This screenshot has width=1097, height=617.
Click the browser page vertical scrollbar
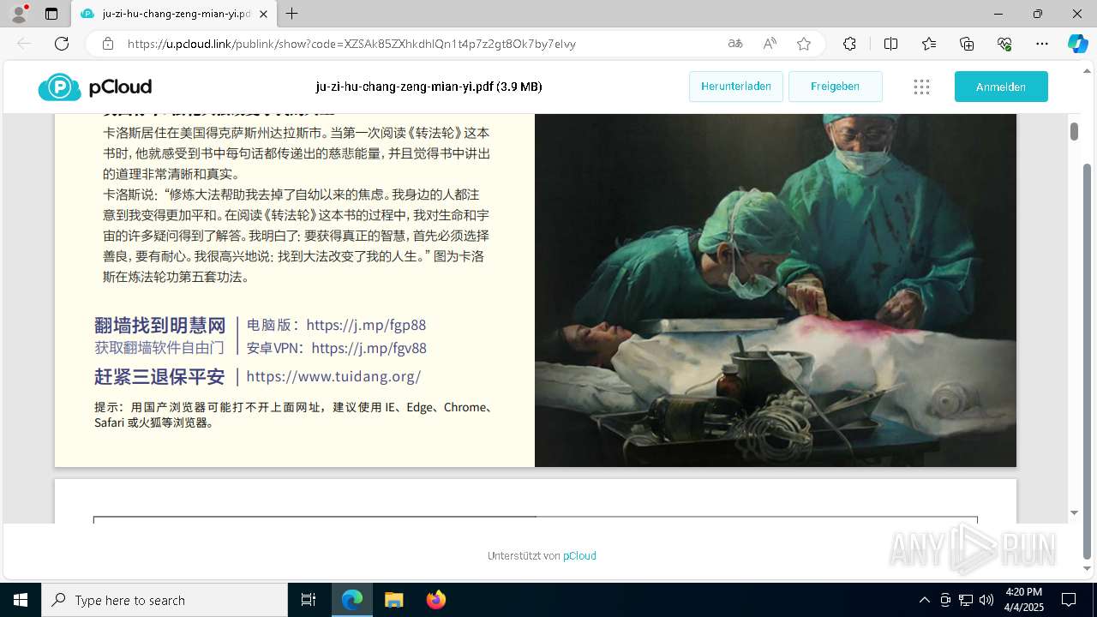[1088, 360]
